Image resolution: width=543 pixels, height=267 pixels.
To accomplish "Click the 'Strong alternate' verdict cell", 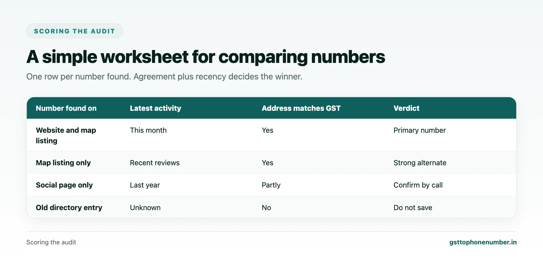I will (x=420, y=163).
